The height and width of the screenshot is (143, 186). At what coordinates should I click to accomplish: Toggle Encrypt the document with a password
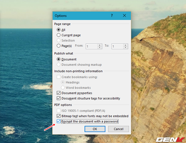coord(59,121)
